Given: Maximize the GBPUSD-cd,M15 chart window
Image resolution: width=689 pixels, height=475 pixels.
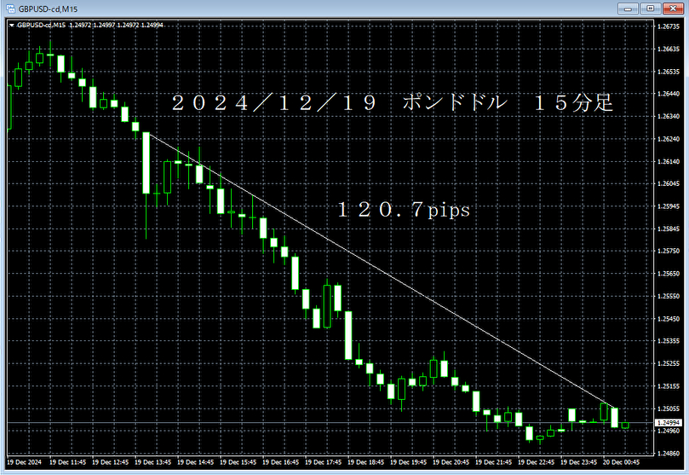Looking at the screenshot, I should pos(651,9).
